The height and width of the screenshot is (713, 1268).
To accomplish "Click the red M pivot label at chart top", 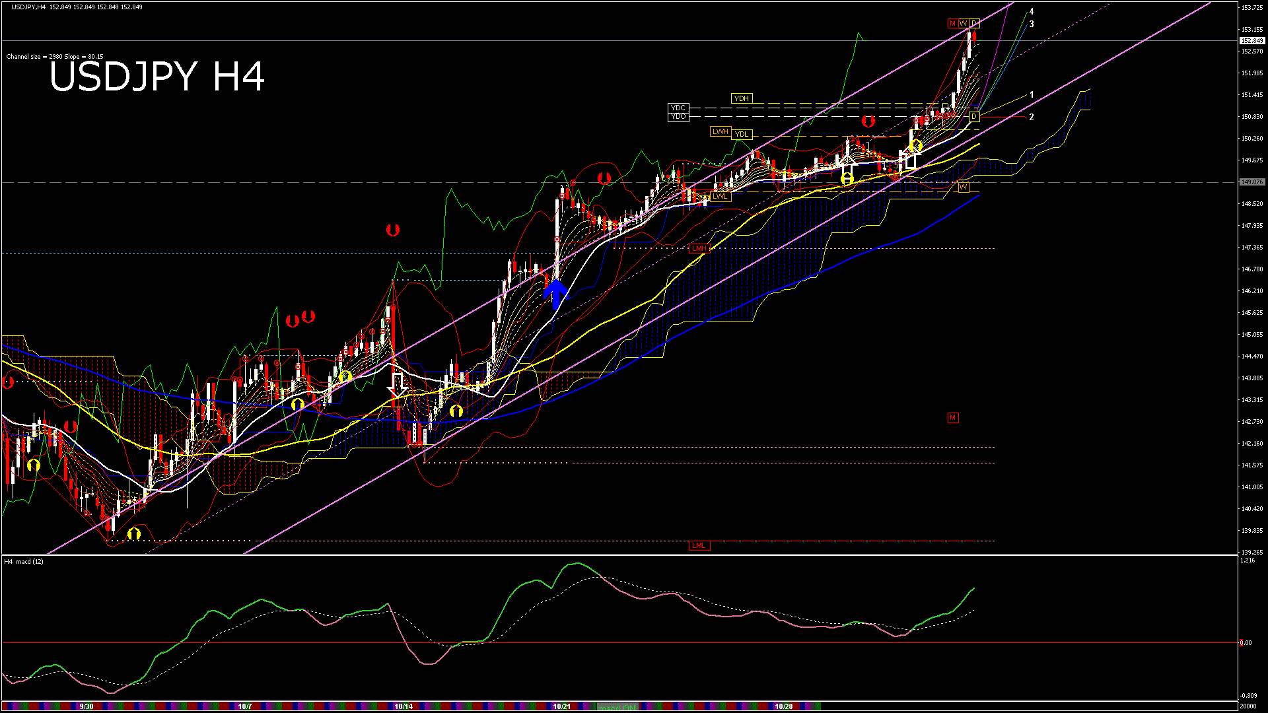I will click(x=952, y=23).
